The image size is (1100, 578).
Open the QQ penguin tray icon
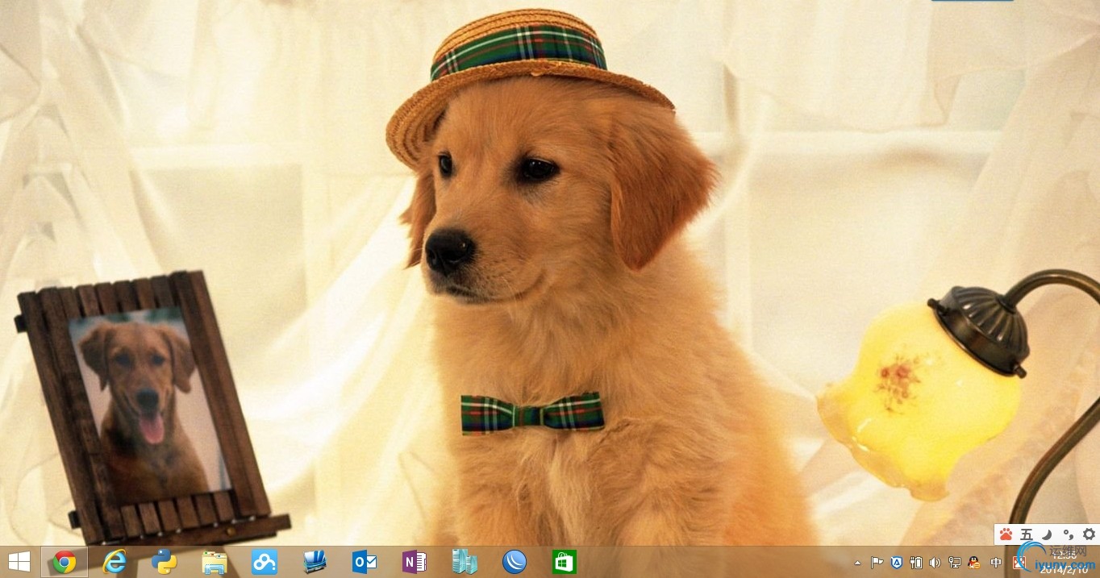pyautogui.click(x=973, y=563)
